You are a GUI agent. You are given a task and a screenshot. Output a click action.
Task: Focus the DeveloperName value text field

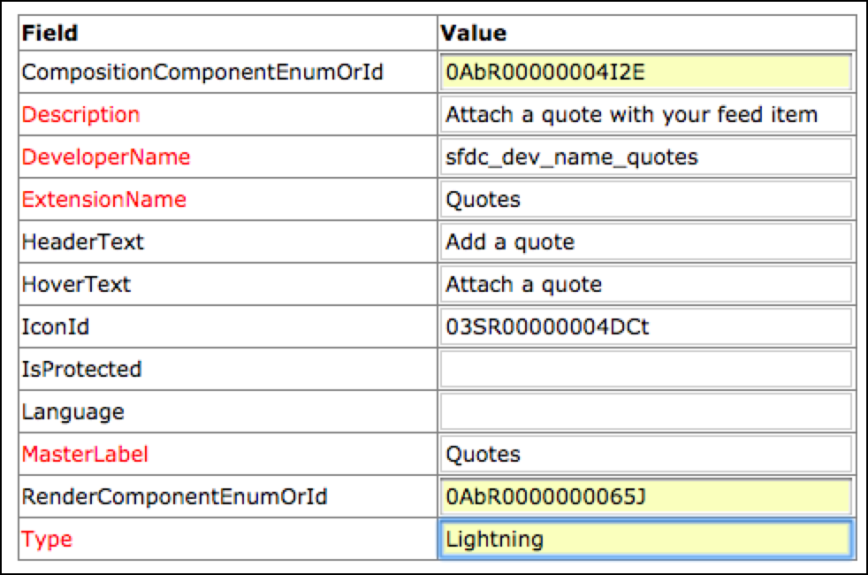tap(645, 157)
